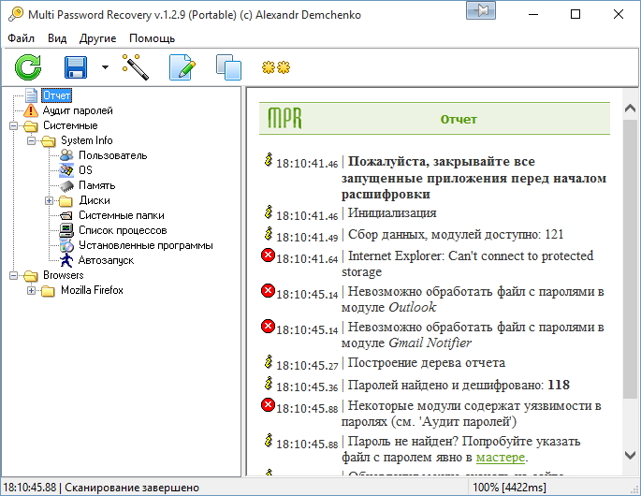The image size is (641, 496).
Task: Select Список процессов tree entry
Action: tap(123, 230)
